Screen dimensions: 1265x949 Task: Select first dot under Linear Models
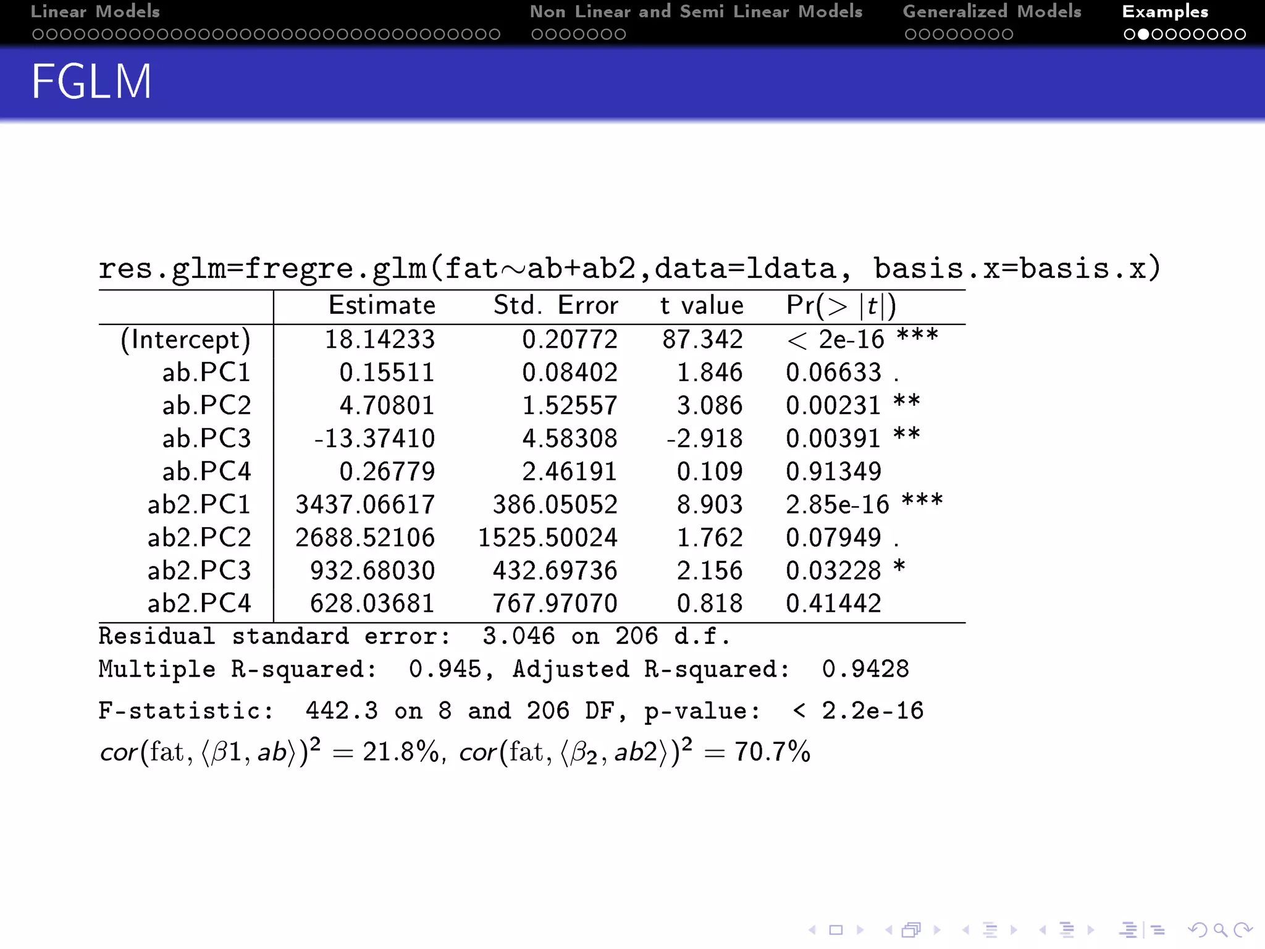click(38, 35)
